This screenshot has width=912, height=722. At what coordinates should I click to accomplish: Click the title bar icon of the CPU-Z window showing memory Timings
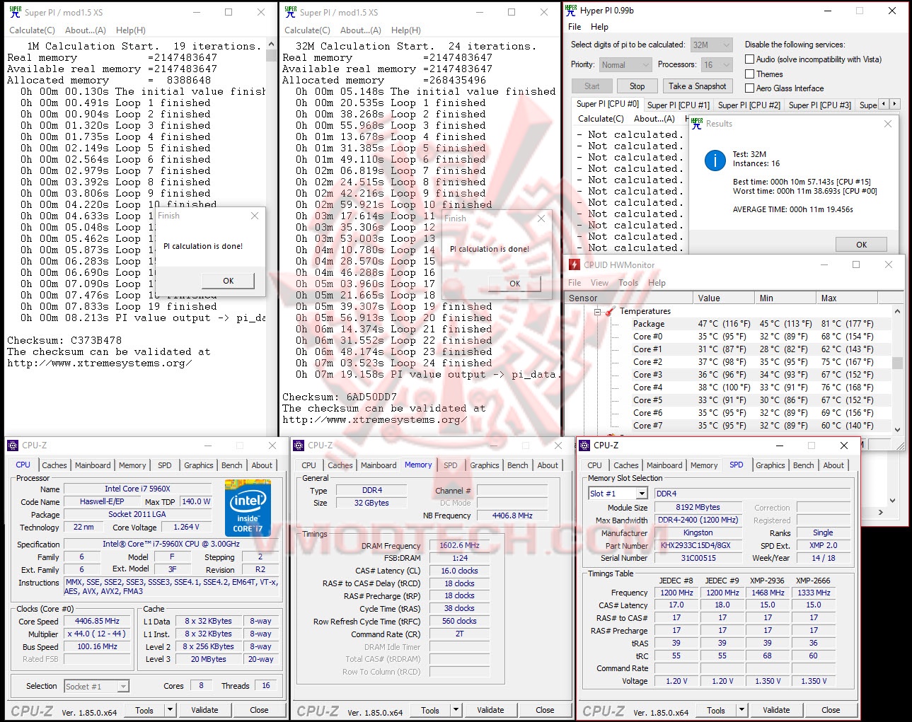point(299,446)
